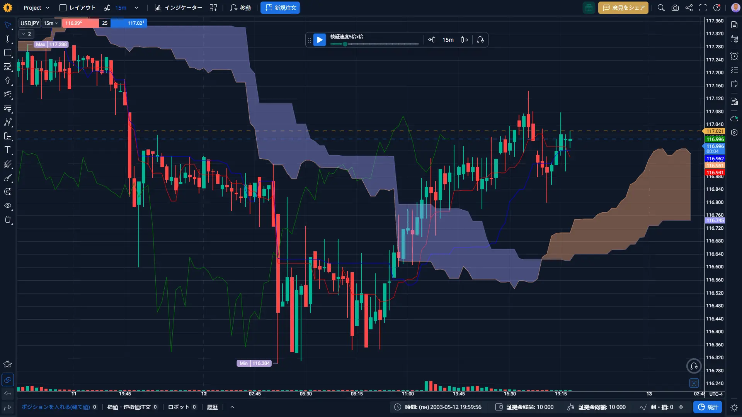This screenshot has height=417, width=742.
Task: Enter fullscreen mode icon
Action: pyautogui.click(x=703, y=8)
